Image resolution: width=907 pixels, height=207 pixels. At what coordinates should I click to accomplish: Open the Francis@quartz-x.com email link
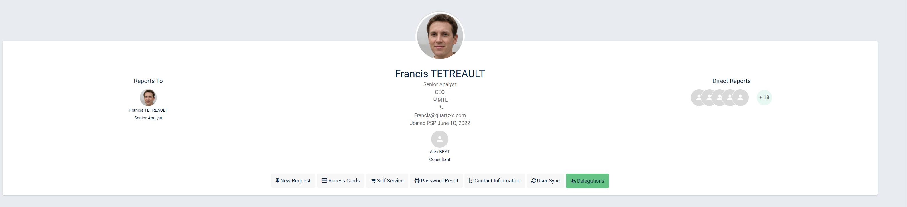(x=440, y=115)
